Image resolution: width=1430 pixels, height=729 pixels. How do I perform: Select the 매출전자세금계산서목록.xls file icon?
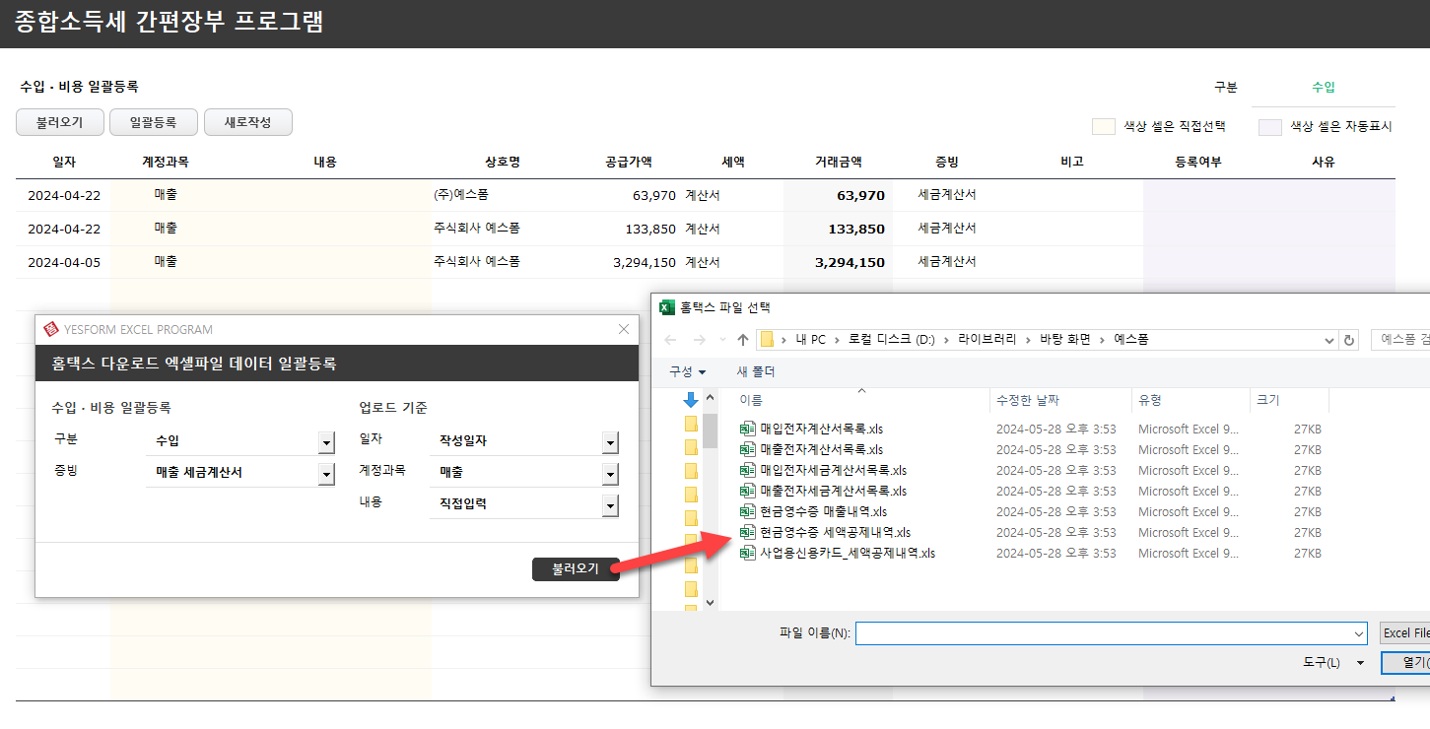pyautogui.click(x=747, y=491)
